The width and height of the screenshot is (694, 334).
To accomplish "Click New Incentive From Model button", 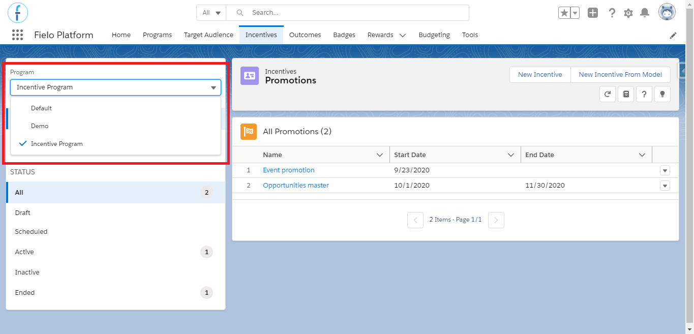I will 620,75.
